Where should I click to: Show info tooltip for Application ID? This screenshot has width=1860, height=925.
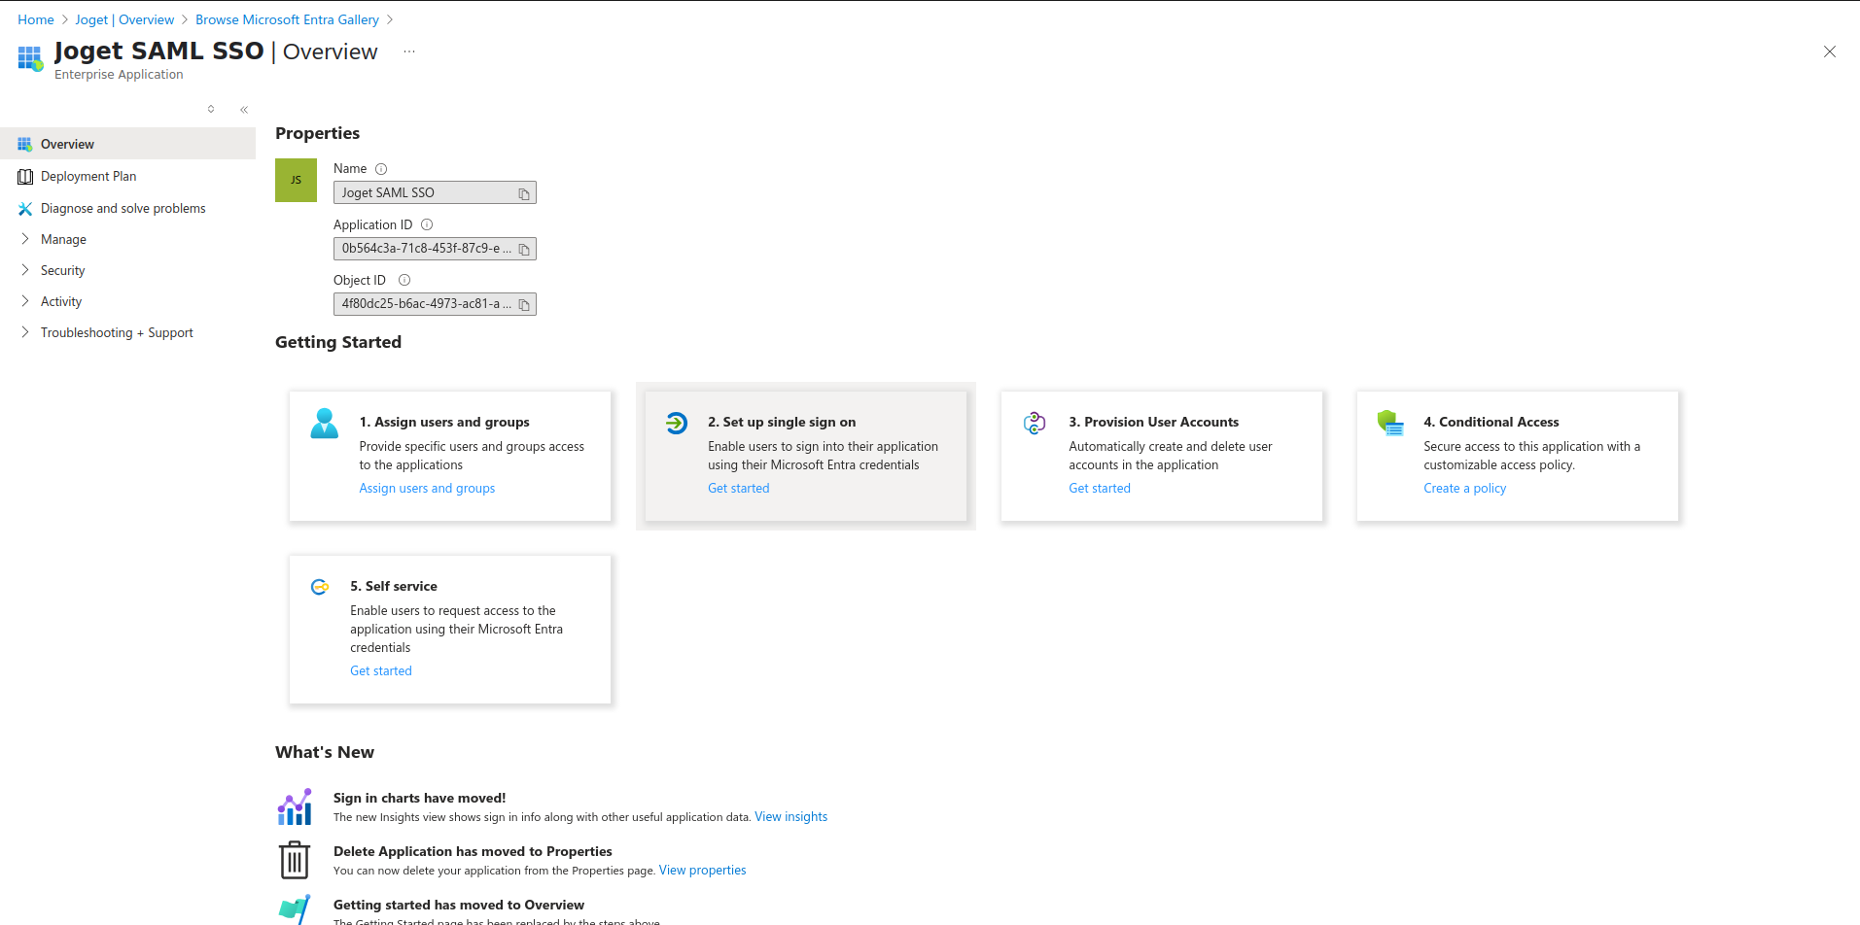click(x=427, y=224)
